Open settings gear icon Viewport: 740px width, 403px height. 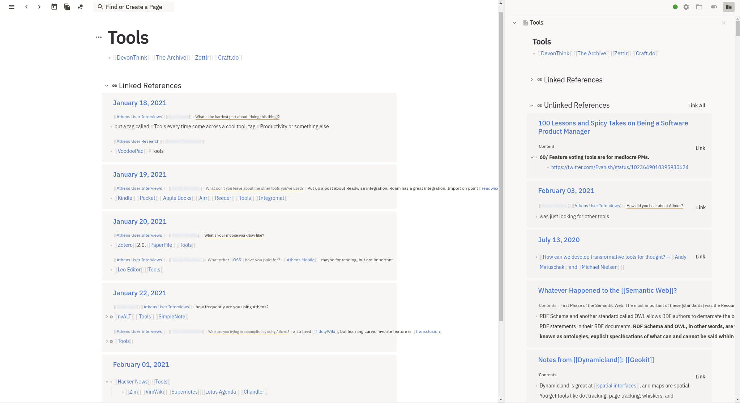686,7
